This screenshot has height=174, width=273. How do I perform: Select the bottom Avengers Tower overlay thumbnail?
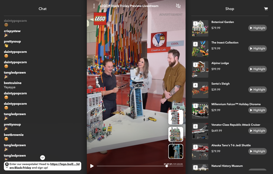[x=176, y=151]
